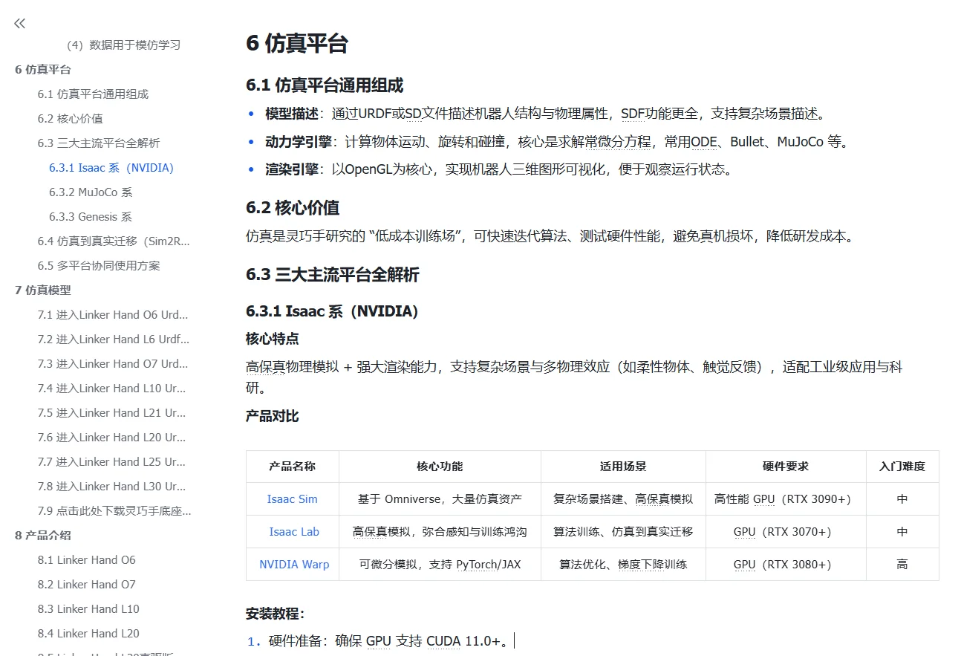Click the '核心功能' table column header

[440, 467]
